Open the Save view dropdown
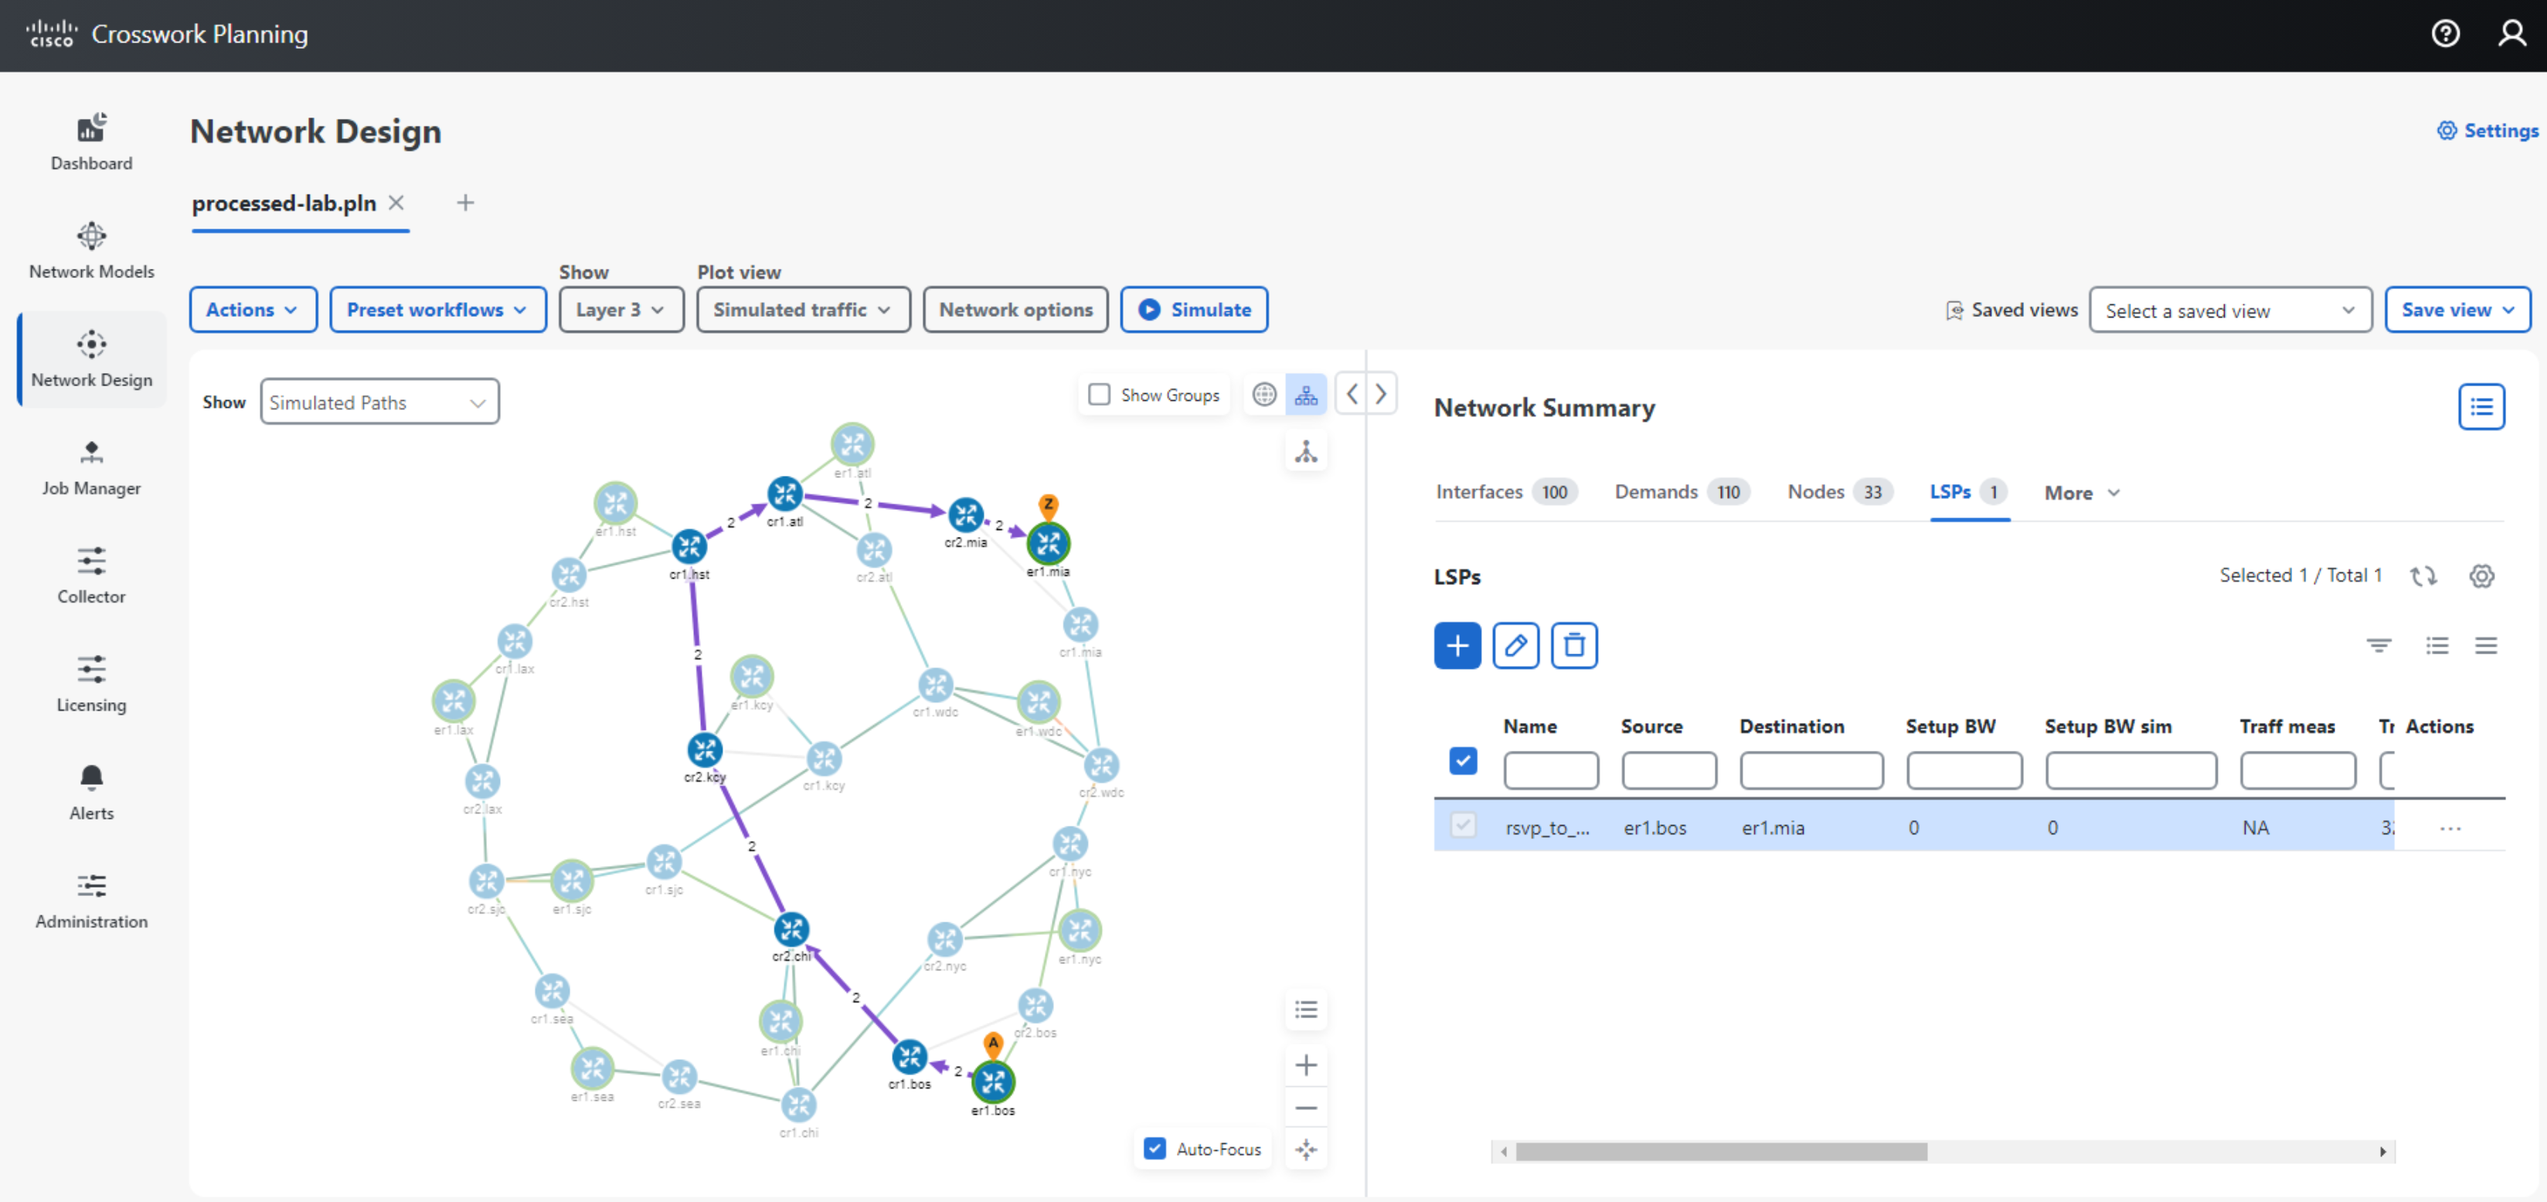The height and width of the screenshot is (1202, 2547). click(2458, 311)
